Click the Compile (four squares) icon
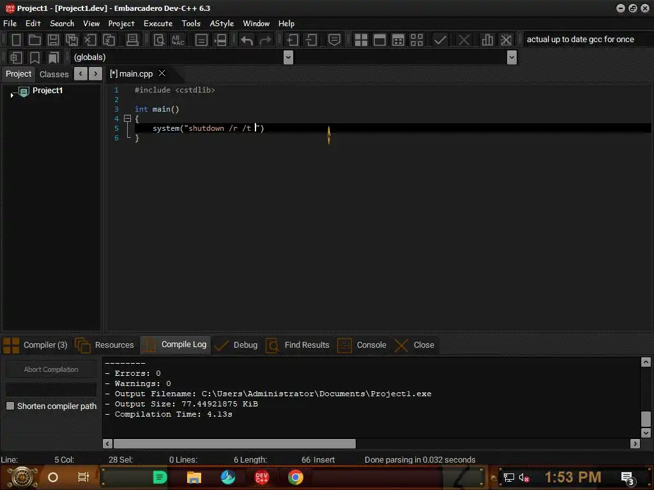 [x=361, y=40]
